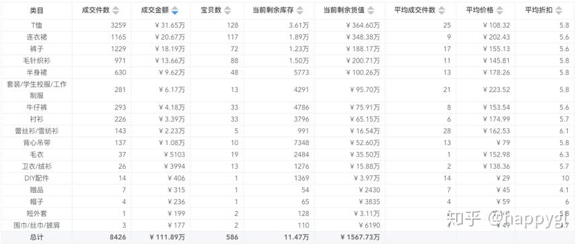The width and height of the screenshot is (582, 244).
Task: Click the 平均成交件数 header label
Action: pyautogui.click(x=414, y=10)
